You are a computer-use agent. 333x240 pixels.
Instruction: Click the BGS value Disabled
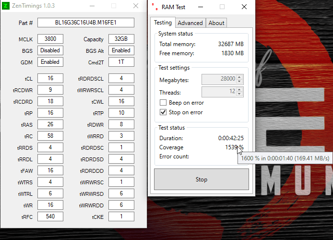(x=50, y=50)
